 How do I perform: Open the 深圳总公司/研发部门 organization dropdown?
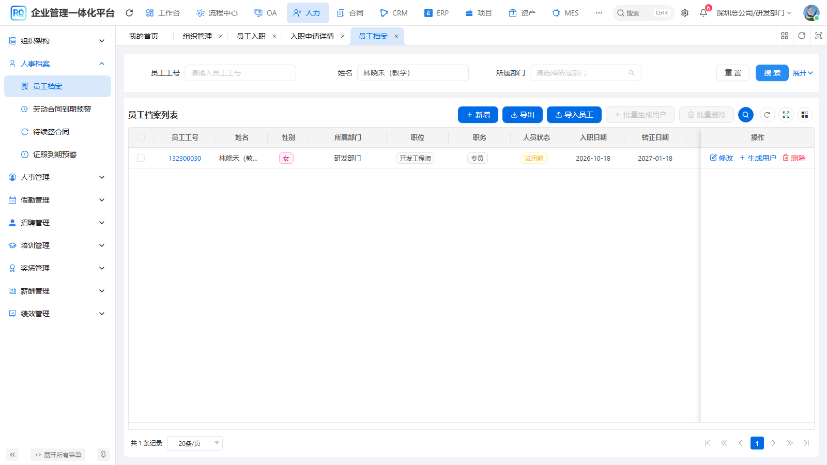[x=754, y=13]
